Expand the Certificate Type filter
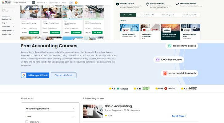This screenshot has width=224, height=123. point(8,19)
